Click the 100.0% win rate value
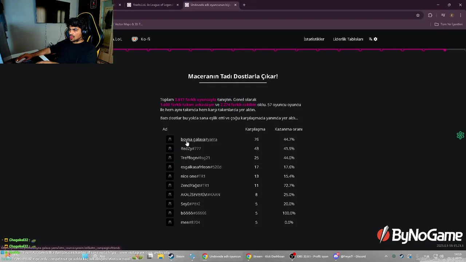Viewport: 466px width, 262px height. tap(289, 213)
